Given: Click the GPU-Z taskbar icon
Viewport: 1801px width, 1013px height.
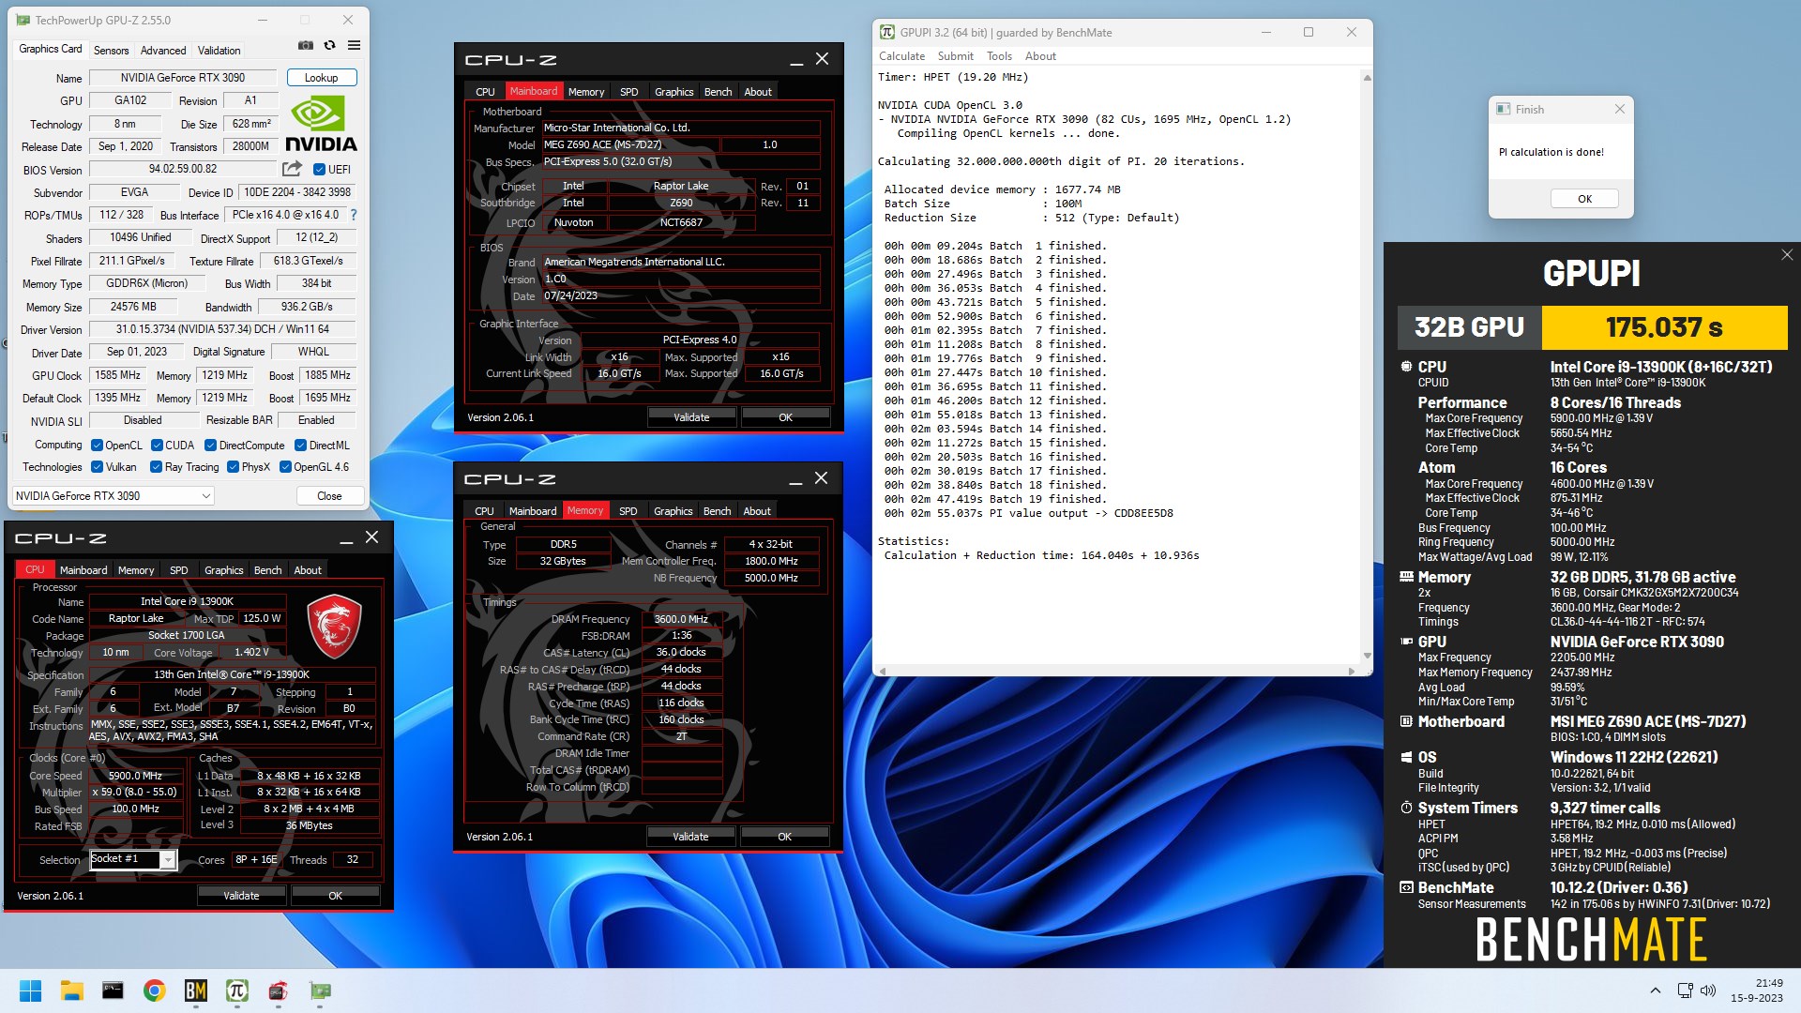Looking at the screenshot, I should pos(320,990).
